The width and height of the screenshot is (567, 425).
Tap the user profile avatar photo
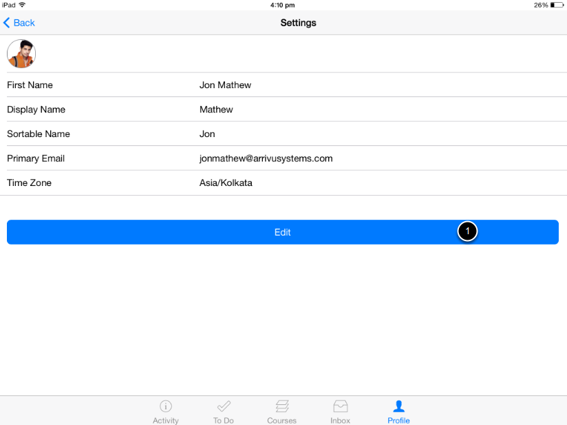tap(21, 54)
